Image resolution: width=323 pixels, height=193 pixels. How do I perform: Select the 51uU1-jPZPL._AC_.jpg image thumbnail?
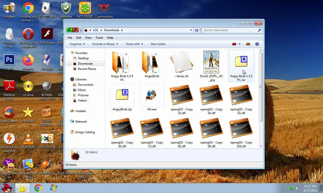211,62
